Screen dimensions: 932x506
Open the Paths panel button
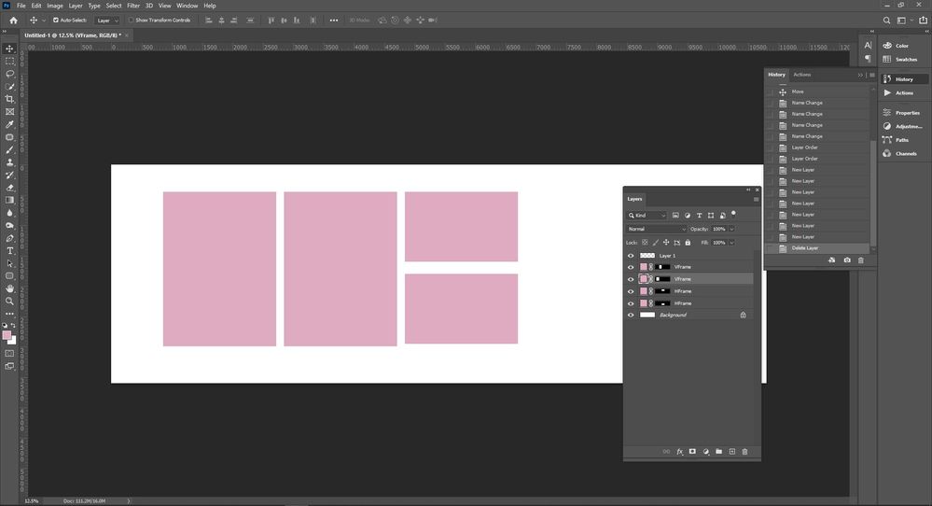[902, 140]
